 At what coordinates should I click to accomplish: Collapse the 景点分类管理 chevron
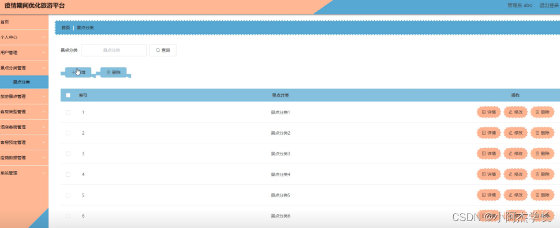[x=43, y=68]
